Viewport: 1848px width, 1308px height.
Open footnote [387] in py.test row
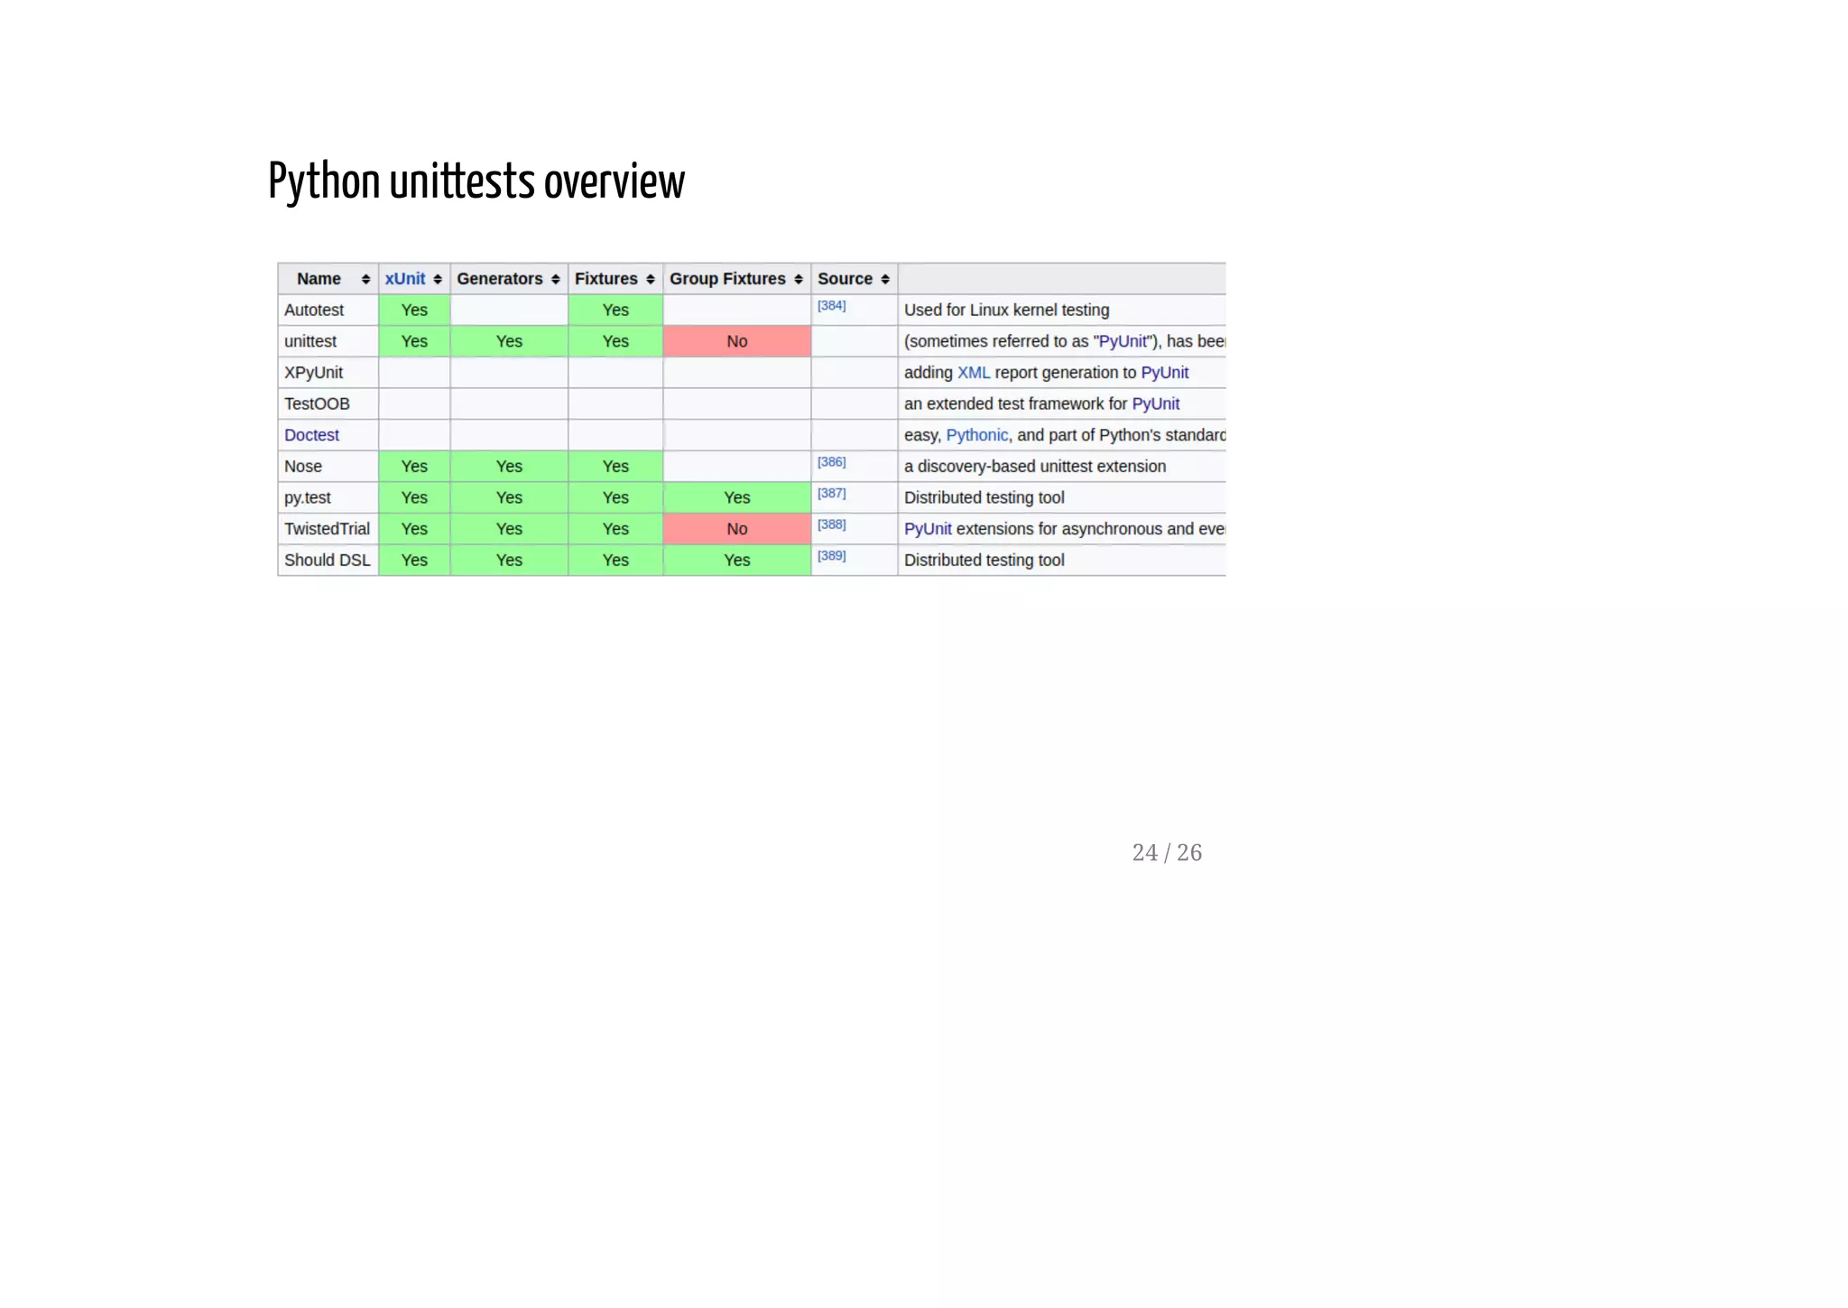point(831,494)
